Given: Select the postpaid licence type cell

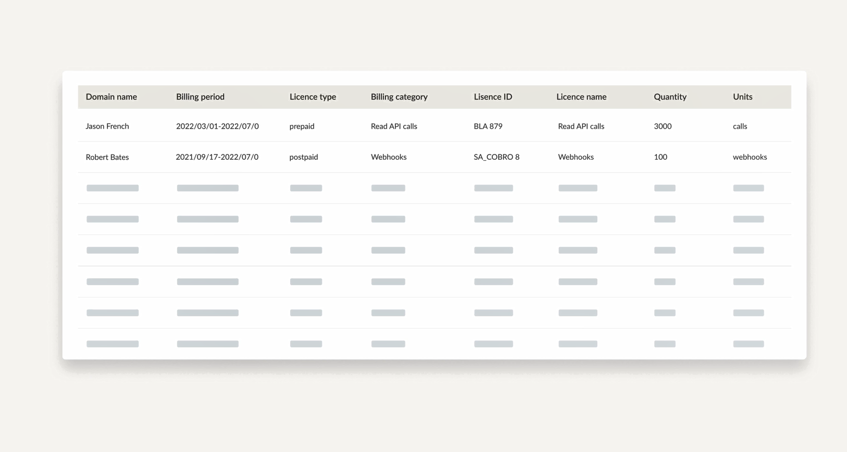Looking at the screenshot, I should 304,157.
